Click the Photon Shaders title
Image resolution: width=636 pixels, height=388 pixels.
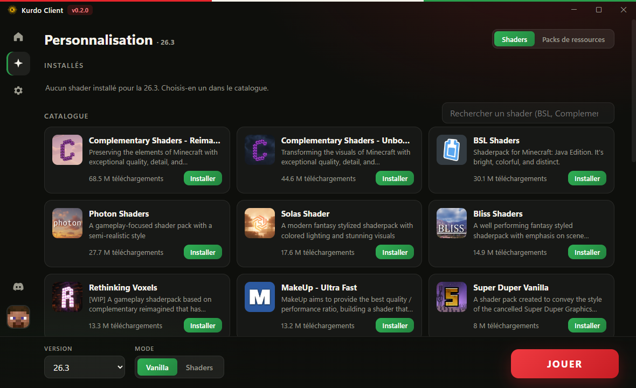click(x=119, y=213)
